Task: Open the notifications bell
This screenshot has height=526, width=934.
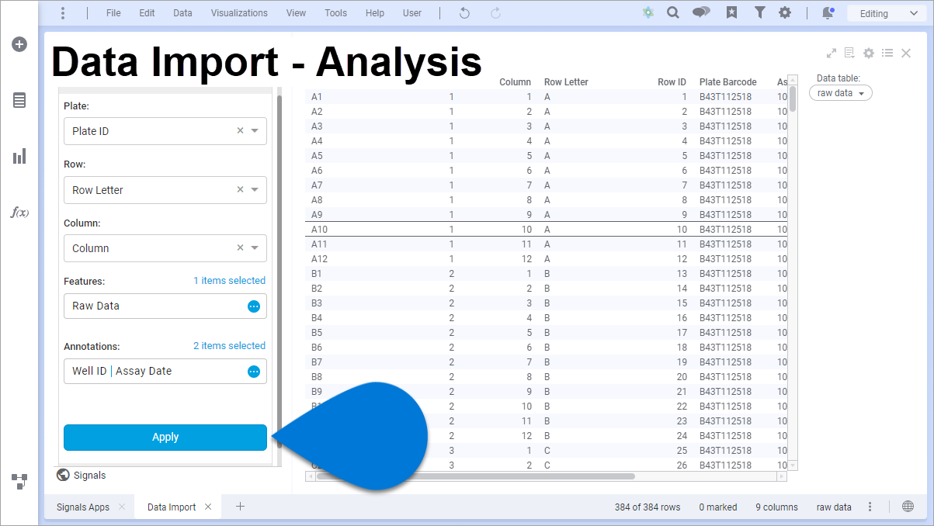Action: pyautogui.click(x=828, y=12)
